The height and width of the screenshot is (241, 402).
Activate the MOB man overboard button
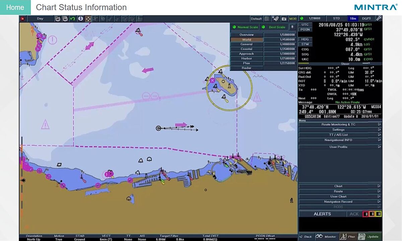click(x=293, y=19)
